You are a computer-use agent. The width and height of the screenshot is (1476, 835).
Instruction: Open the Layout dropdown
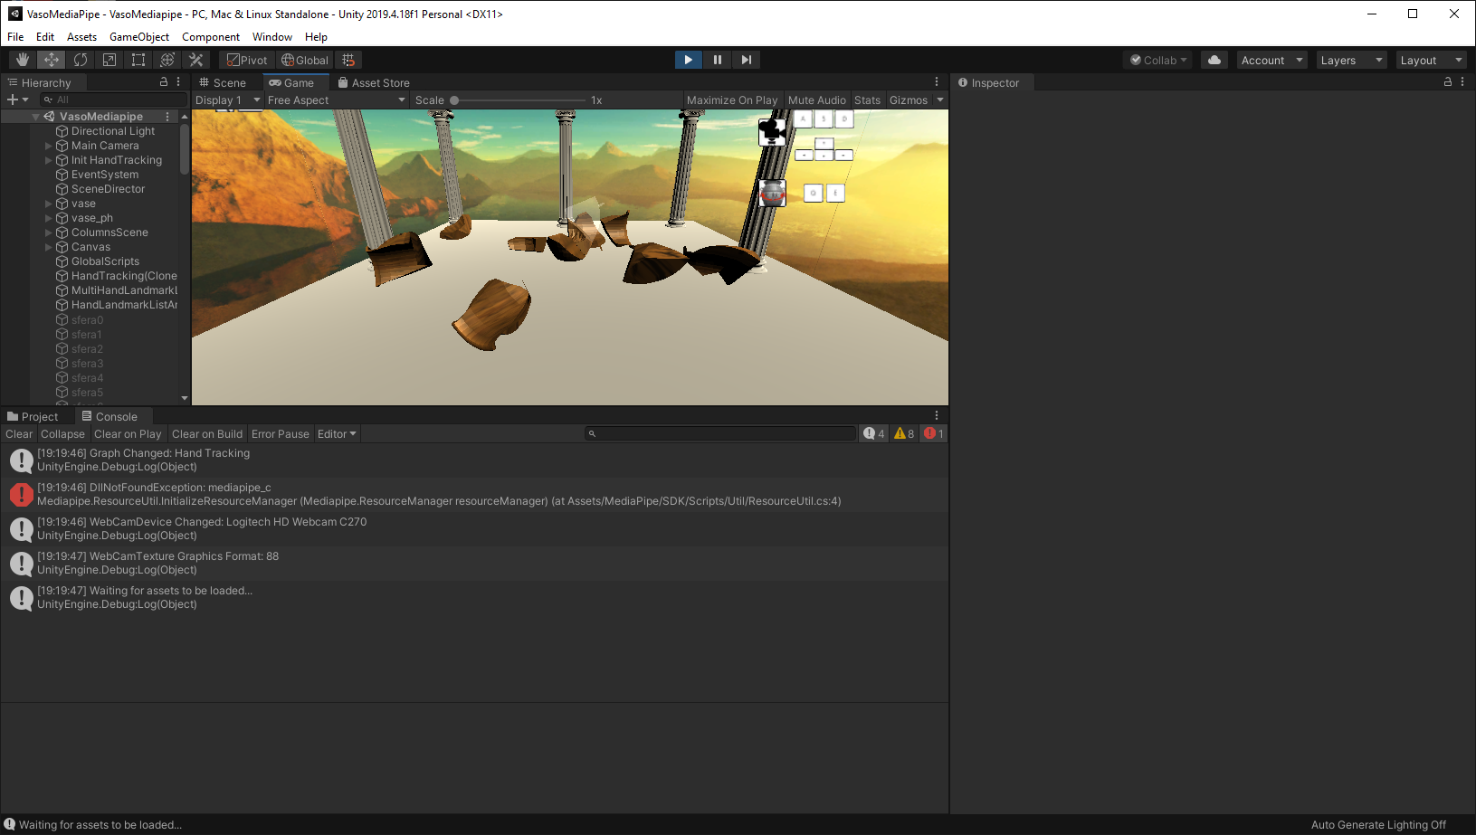(x=1430, y=59)
